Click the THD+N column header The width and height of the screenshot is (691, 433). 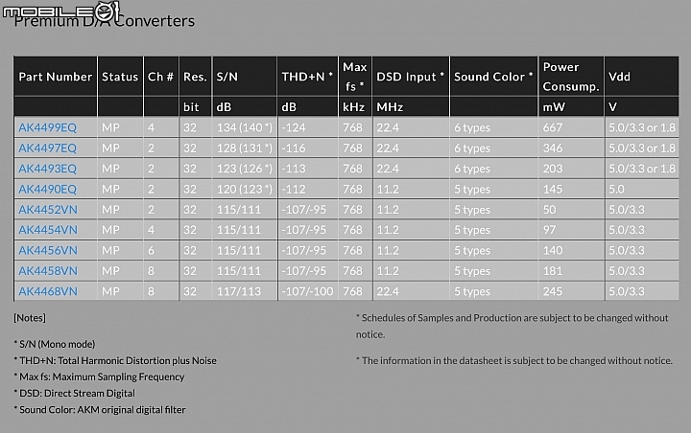pyautogui.click(x=307, y=77)
